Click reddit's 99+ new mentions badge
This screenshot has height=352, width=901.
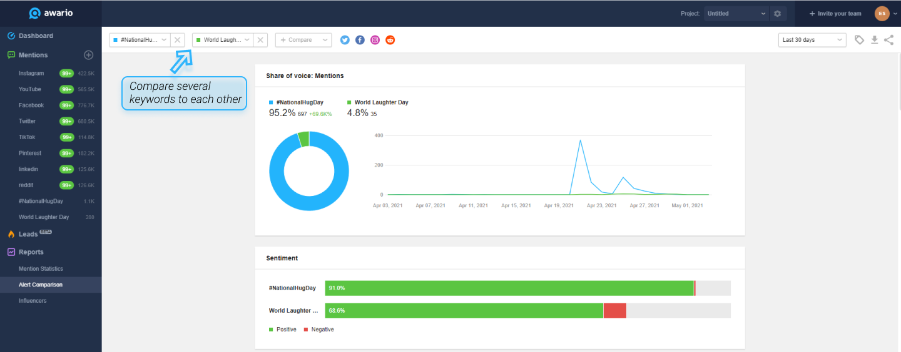[67, 185]
